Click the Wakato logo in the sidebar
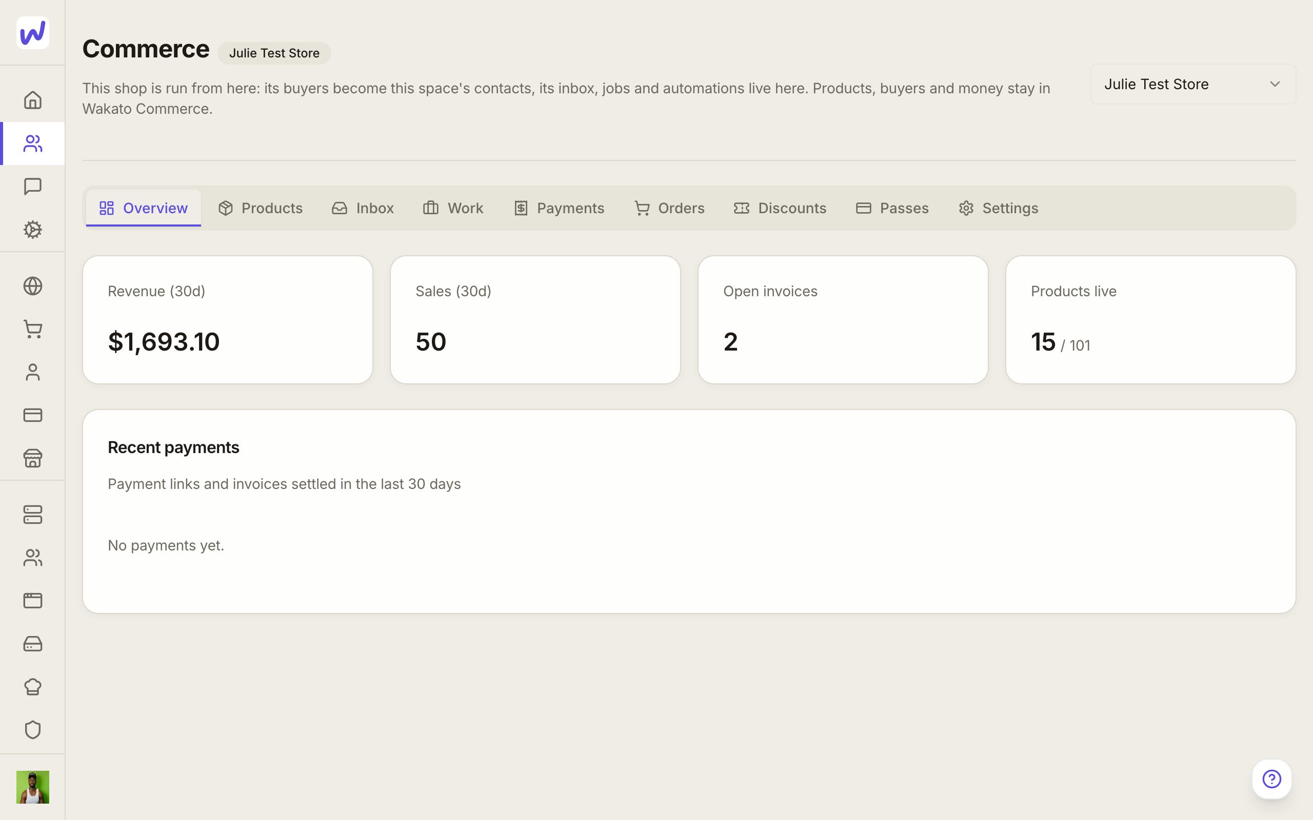Image resolution: width=1313 pixels, height=820 pixels. click(32, 32)
